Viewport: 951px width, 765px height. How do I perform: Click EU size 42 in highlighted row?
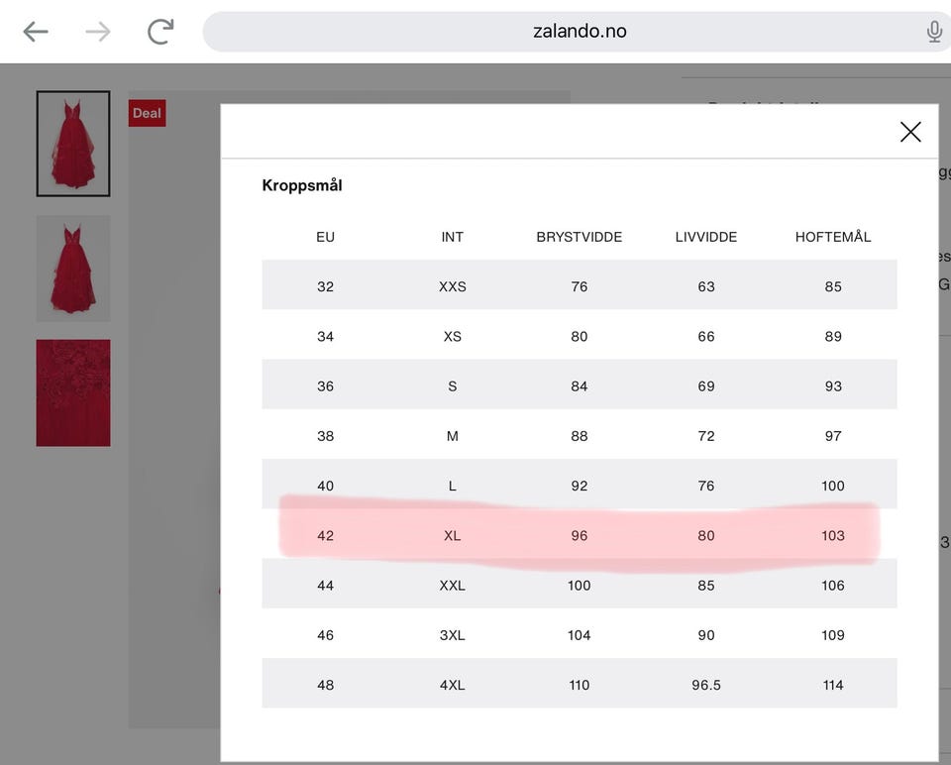(325, 535)
